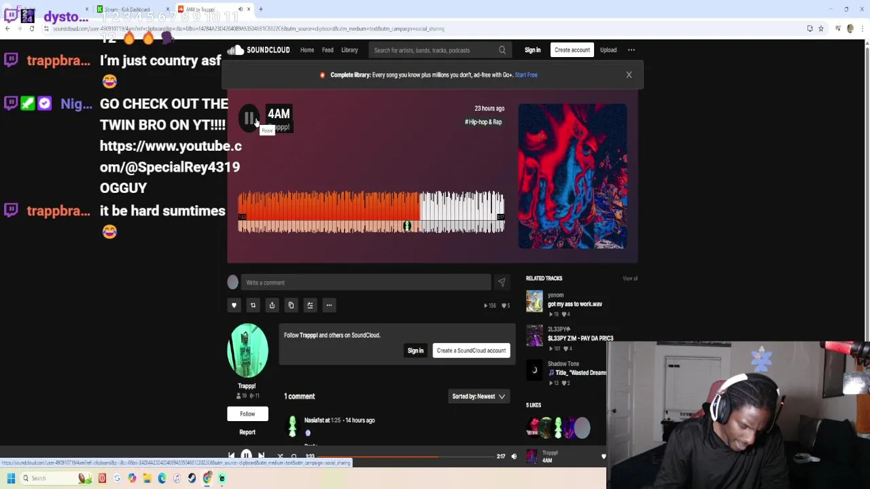
Task: Open the SoundCloud logo home link
Action: click(258, 50)
